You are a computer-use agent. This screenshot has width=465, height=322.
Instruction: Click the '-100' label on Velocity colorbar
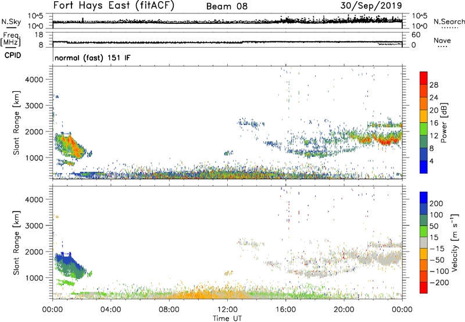pyautogui.click(x=439, y=271)
